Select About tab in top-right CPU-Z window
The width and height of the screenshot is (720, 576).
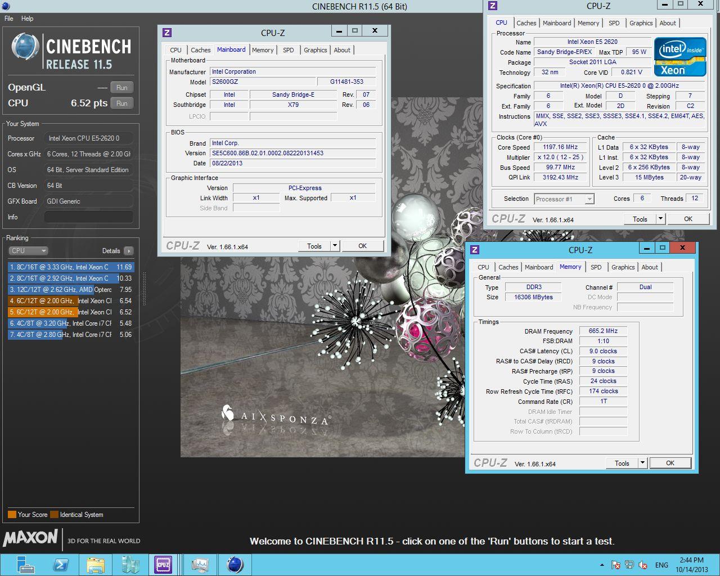pos(668,23)
